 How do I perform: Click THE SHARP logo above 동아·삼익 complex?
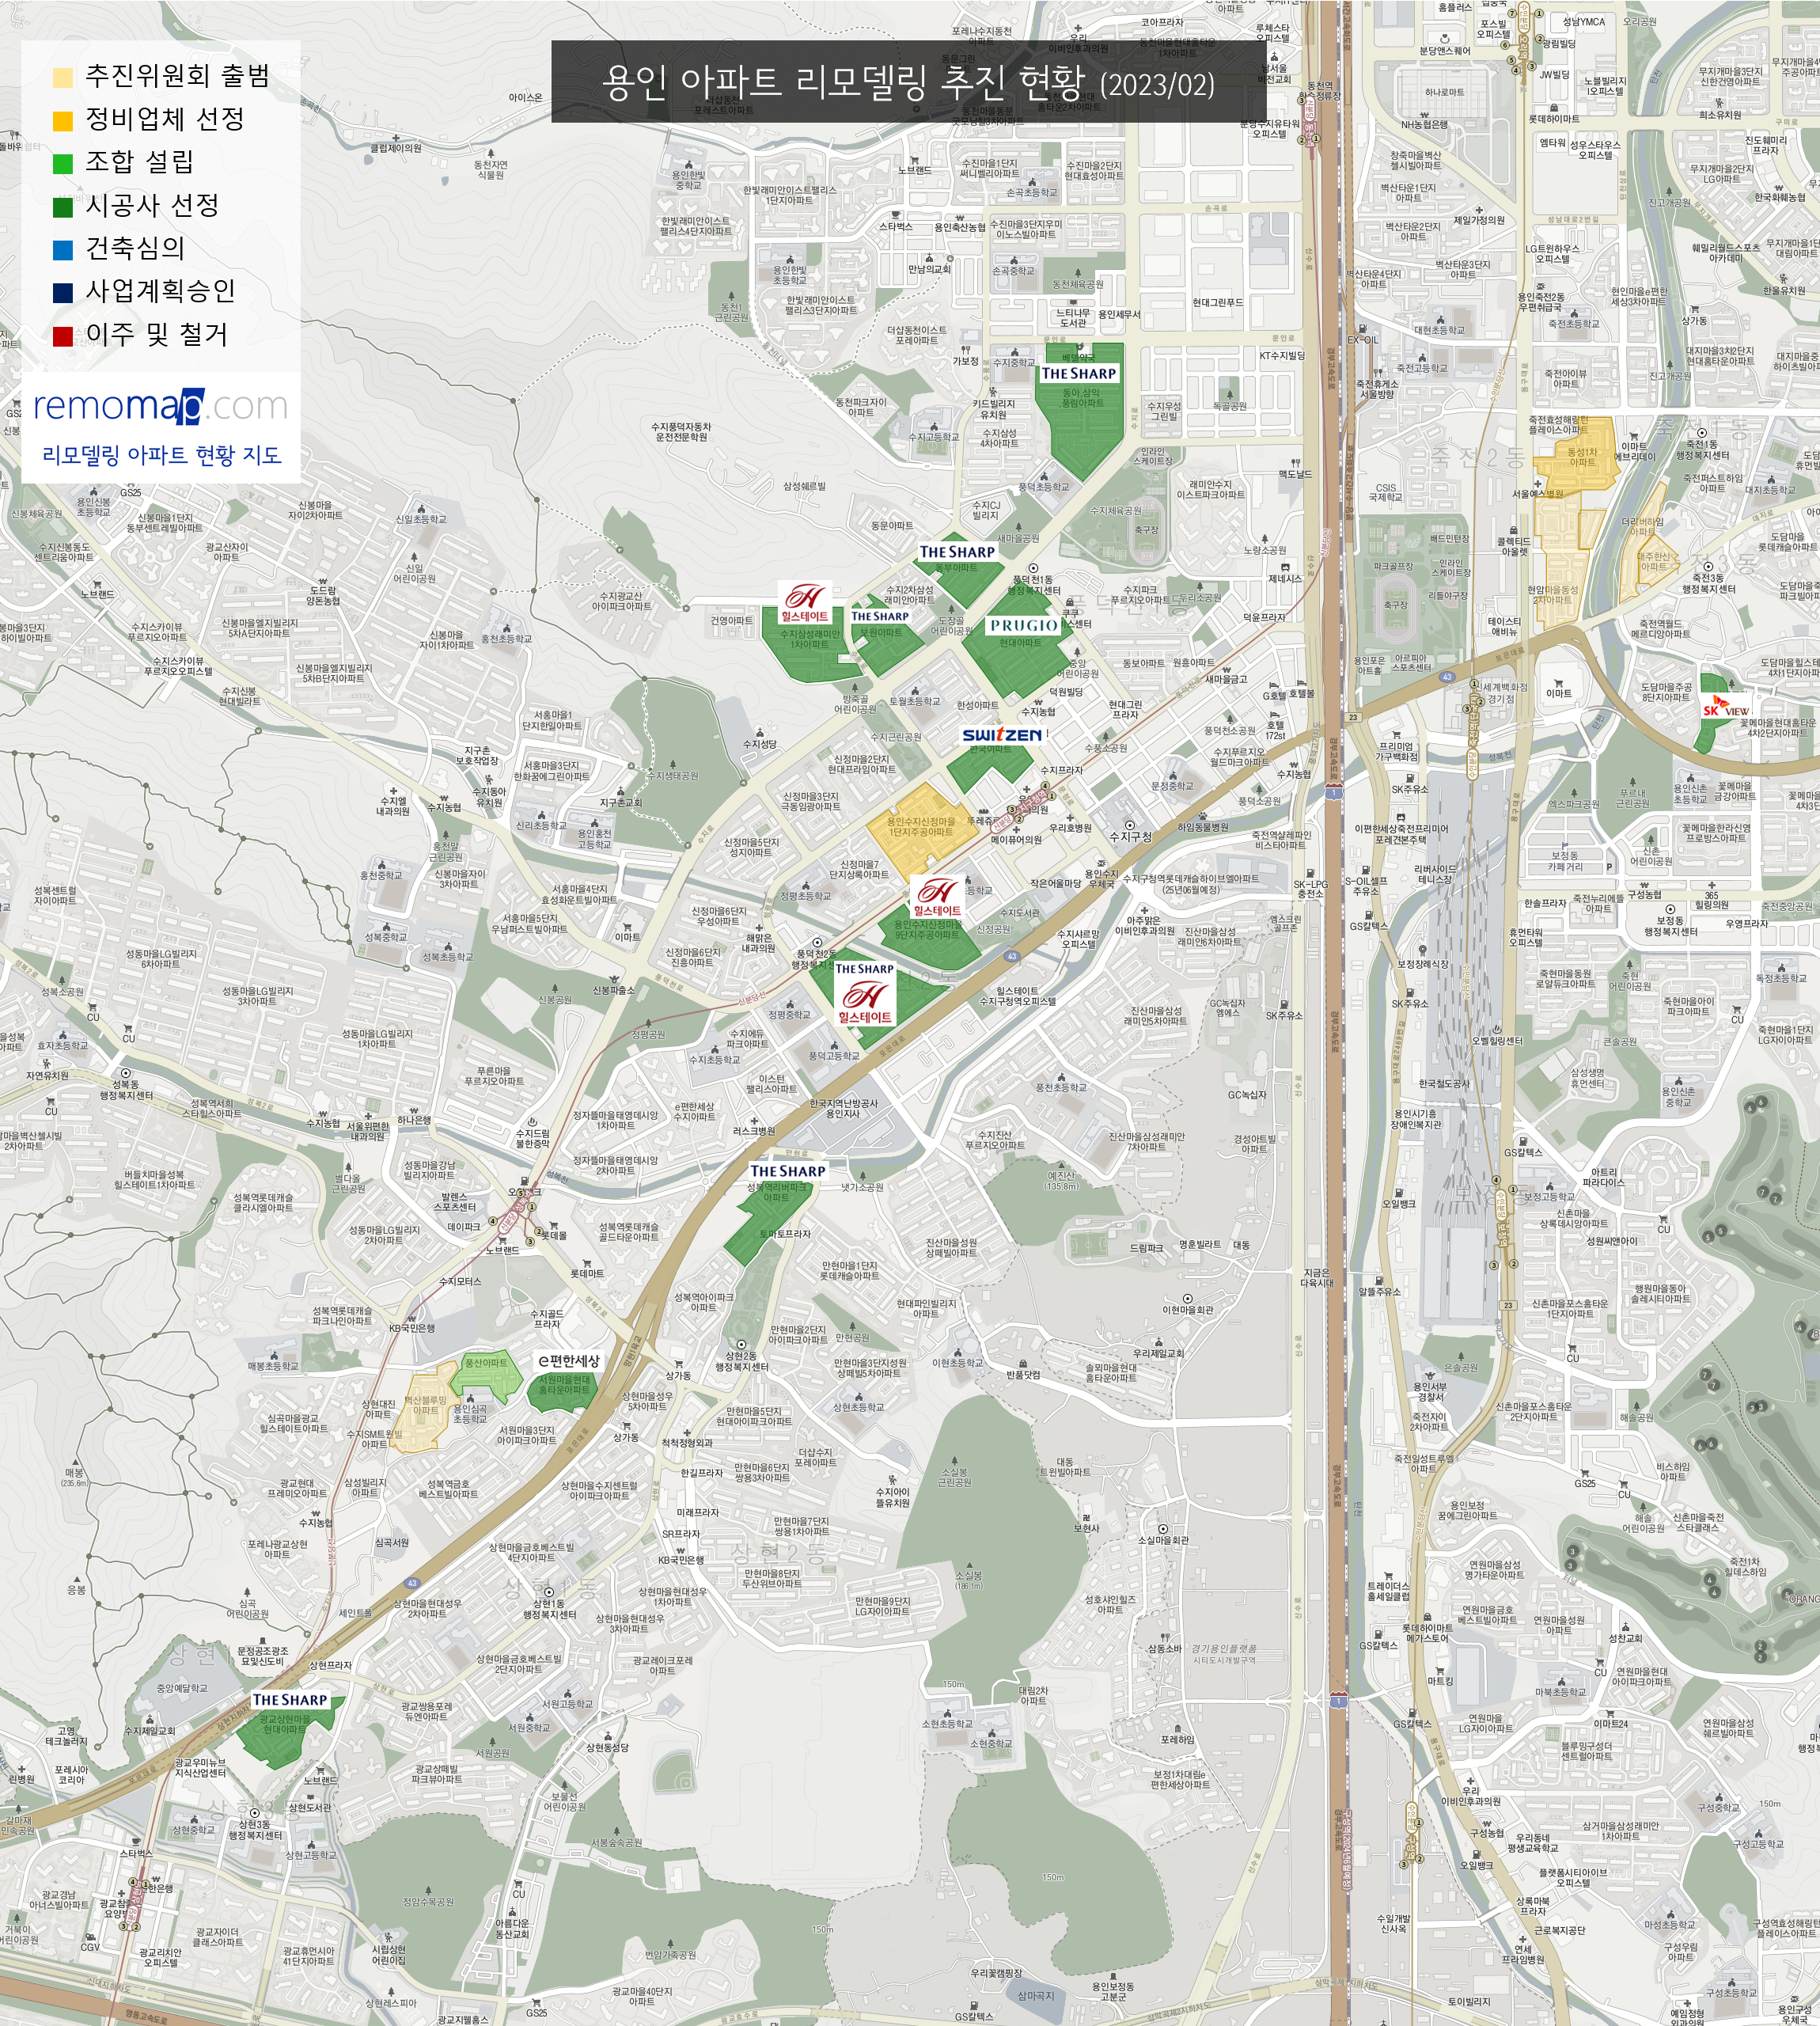(1078, 373)
